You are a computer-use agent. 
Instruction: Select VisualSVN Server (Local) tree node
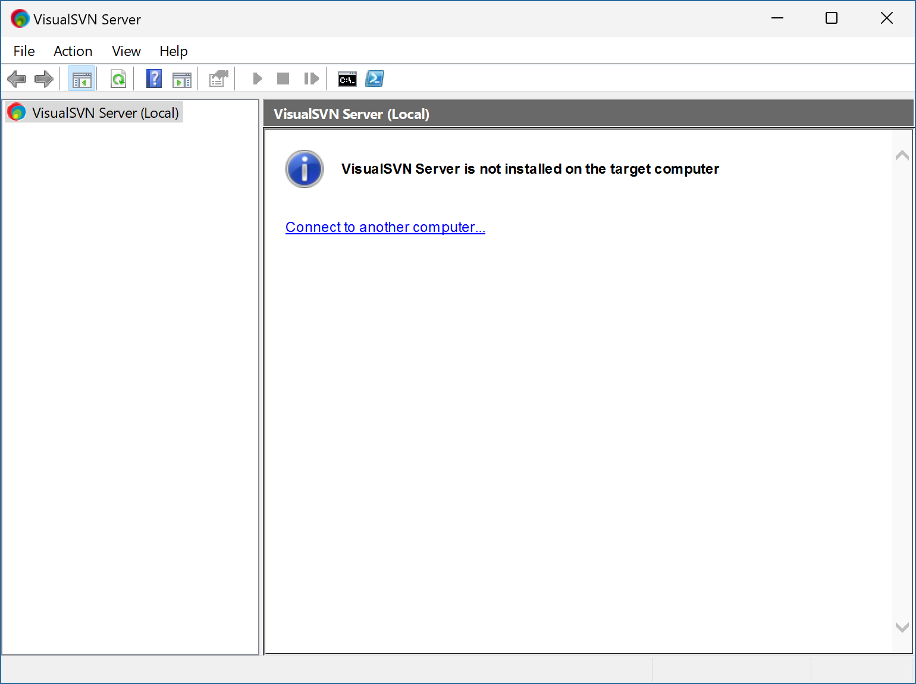(94, 112)
